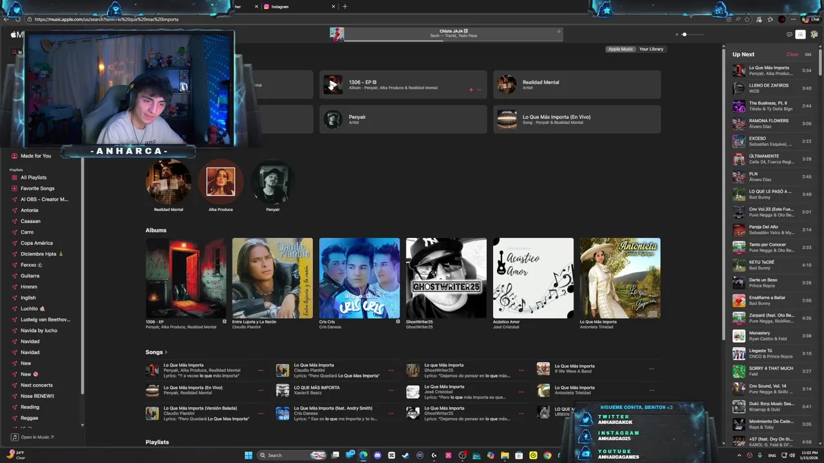This screenshot has width=824, height=463.
Task: Open Discord from the taskbar
Action: click(x=377, y=455)
